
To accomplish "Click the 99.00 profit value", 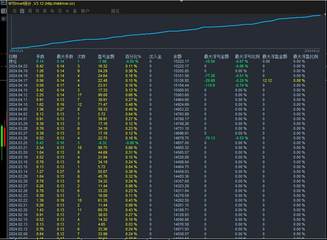I will (x=102, y=95).
